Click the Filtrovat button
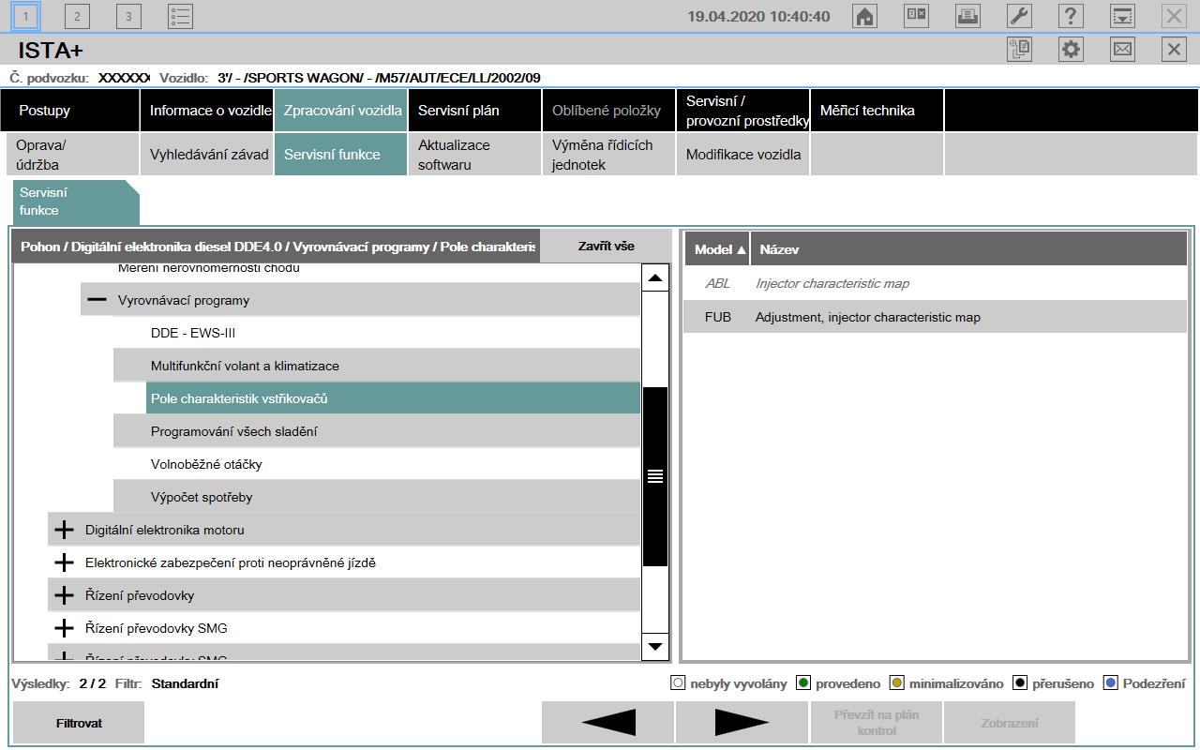 79,723
